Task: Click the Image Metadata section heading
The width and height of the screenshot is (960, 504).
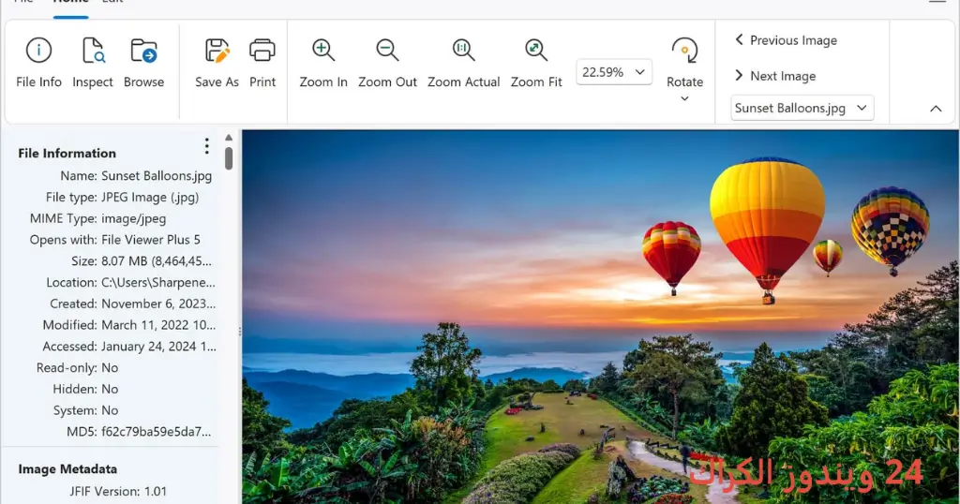Action: [67, 469]
